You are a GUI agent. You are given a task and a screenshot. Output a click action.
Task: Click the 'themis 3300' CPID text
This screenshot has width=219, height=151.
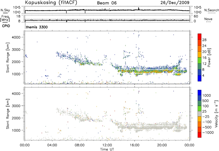(x=37, y=27)
